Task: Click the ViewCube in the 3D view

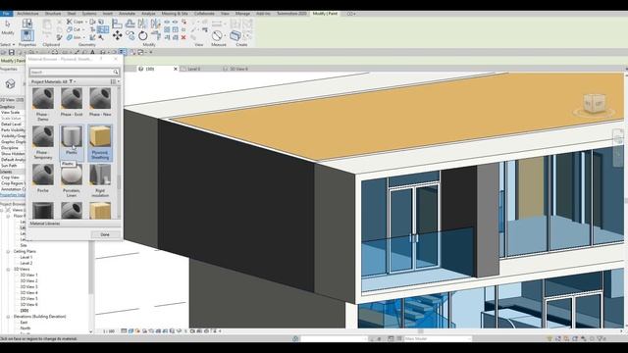Action: 595,104
